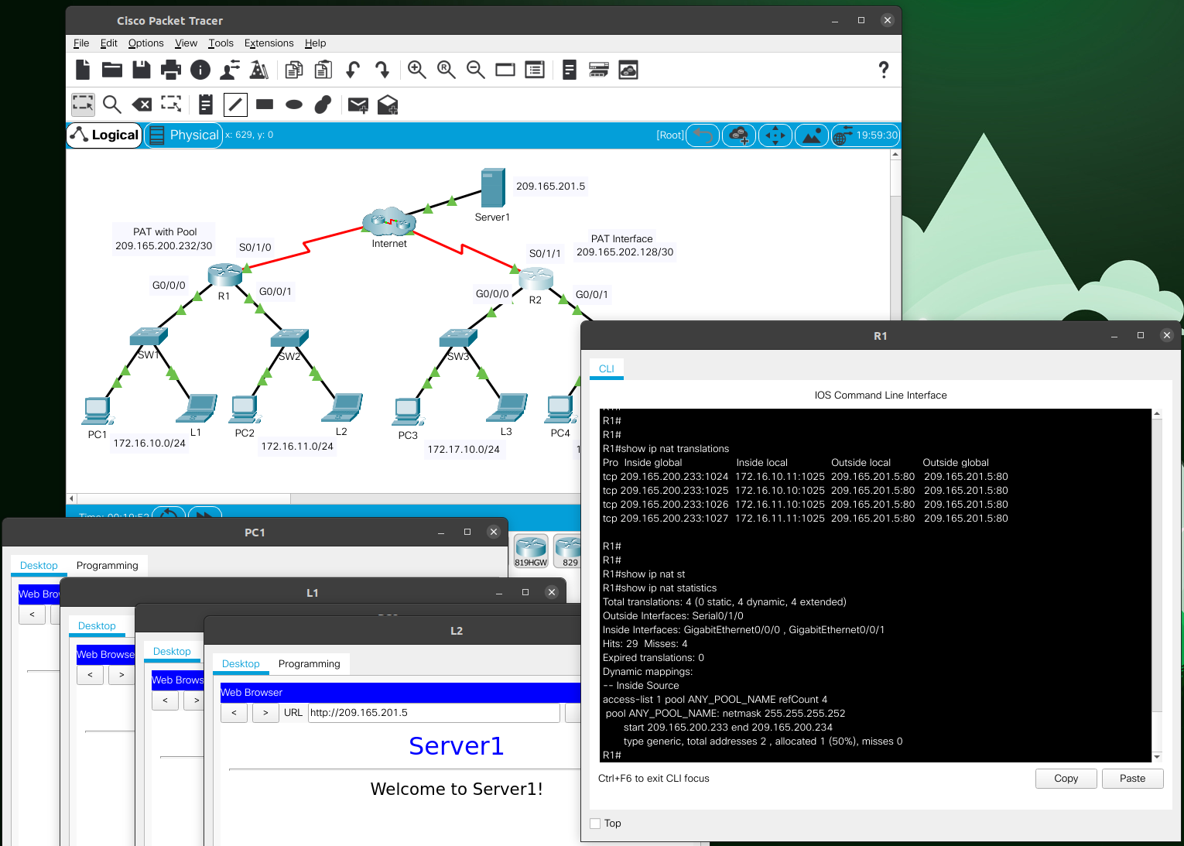Open the View menu
Image resolution: width=1184 pixels, height=846 pixels.
pos(186,43)
